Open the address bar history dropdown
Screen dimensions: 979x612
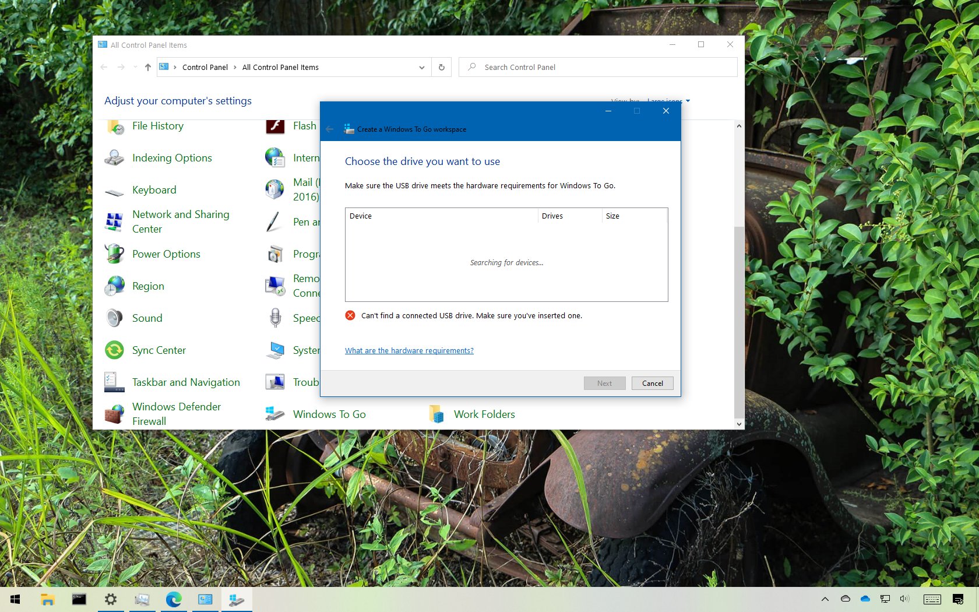pos(421,67)
